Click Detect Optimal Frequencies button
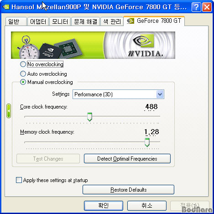214x214 pixels. pyautogui.click(x=127, y=159)
